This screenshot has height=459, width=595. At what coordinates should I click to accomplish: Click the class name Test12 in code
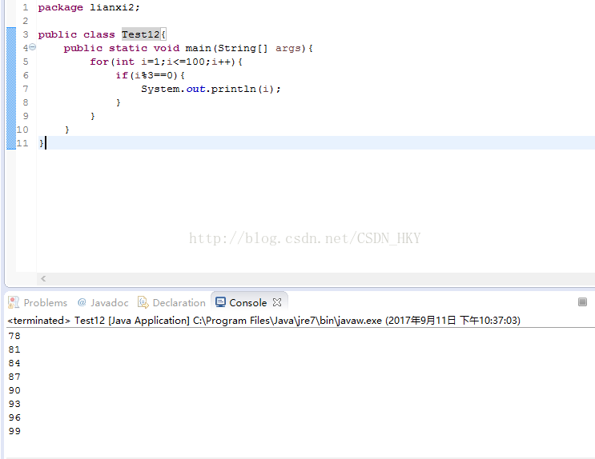coord(140,34)
